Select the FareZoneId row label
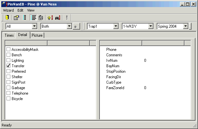This screenshot has width=198, height=129. tap(115, 88)
